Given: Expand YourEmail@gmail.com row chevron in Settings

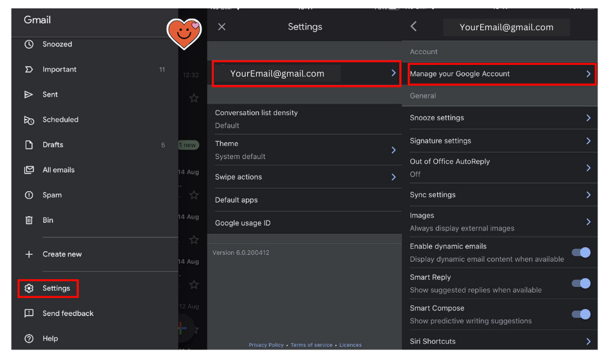Looking at the screenshot, I should click(393, 73).
